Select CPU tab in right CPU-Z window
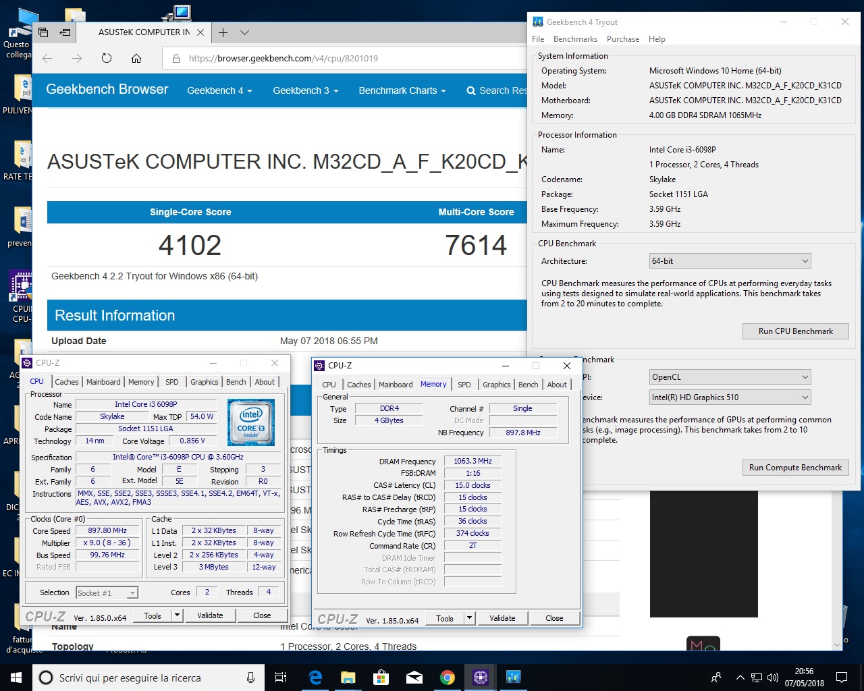This screenshot has height=691, width=864. [329, 385]
